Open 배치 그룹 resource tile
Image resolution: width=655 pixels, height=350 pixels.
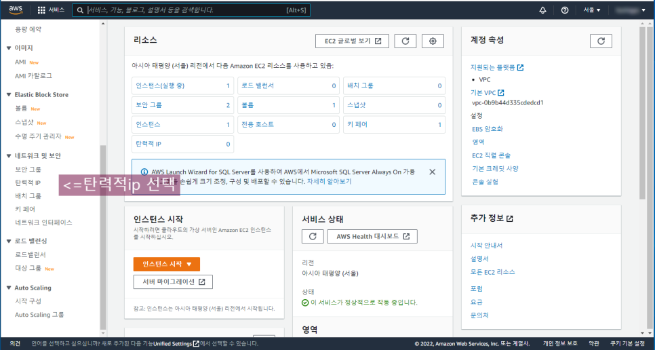click(x=394, y=85)
